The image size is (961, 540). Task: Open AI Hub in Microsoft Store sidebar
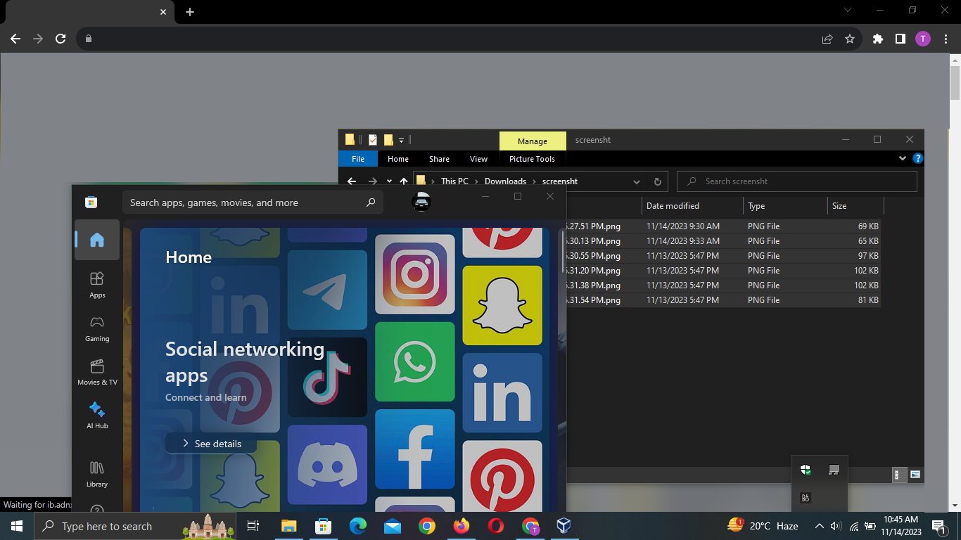97,416
